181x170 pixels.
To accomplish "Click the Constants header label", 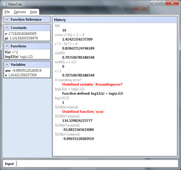I will tap(18, 28).
